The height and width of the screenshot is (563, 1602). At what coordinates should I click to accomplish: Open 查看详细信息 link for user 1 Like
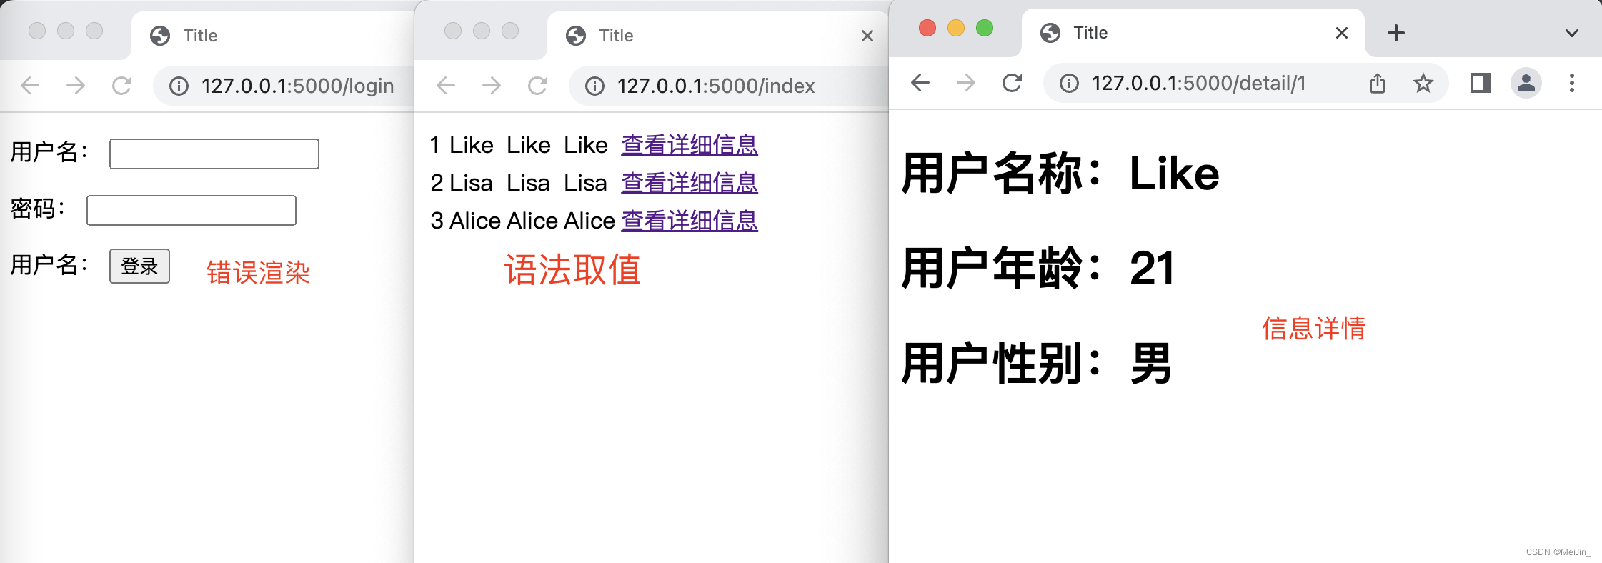point(690,145)
